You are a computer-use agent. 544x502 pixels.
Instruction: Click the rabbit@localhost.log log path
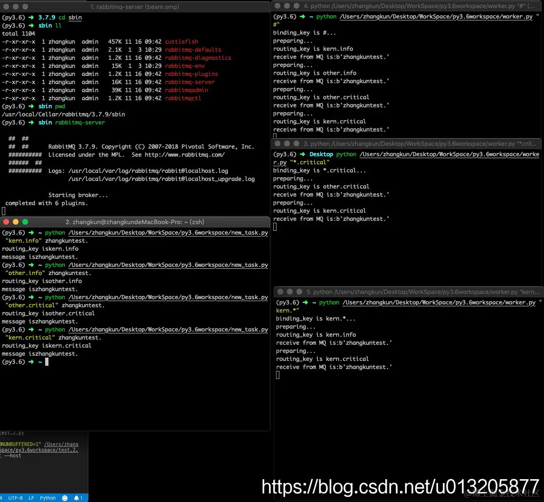[148, 170]
